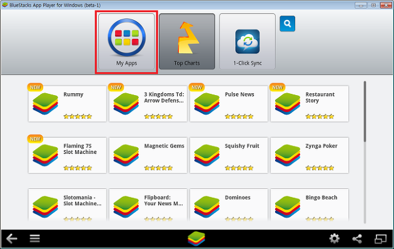Viewport: 394px width, 249px height.
Task: Select the Squishy Fruit app icon
Action: [x=207, y=155]
